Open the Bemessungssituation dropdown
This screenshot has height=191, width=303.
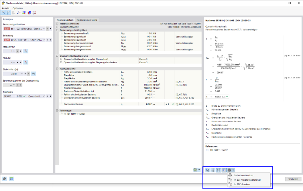coord(44,29)
